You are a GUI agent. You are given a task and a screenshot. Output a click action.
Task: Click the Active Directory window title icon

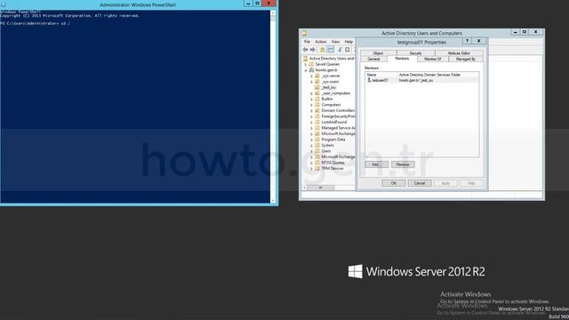[304, 33]
